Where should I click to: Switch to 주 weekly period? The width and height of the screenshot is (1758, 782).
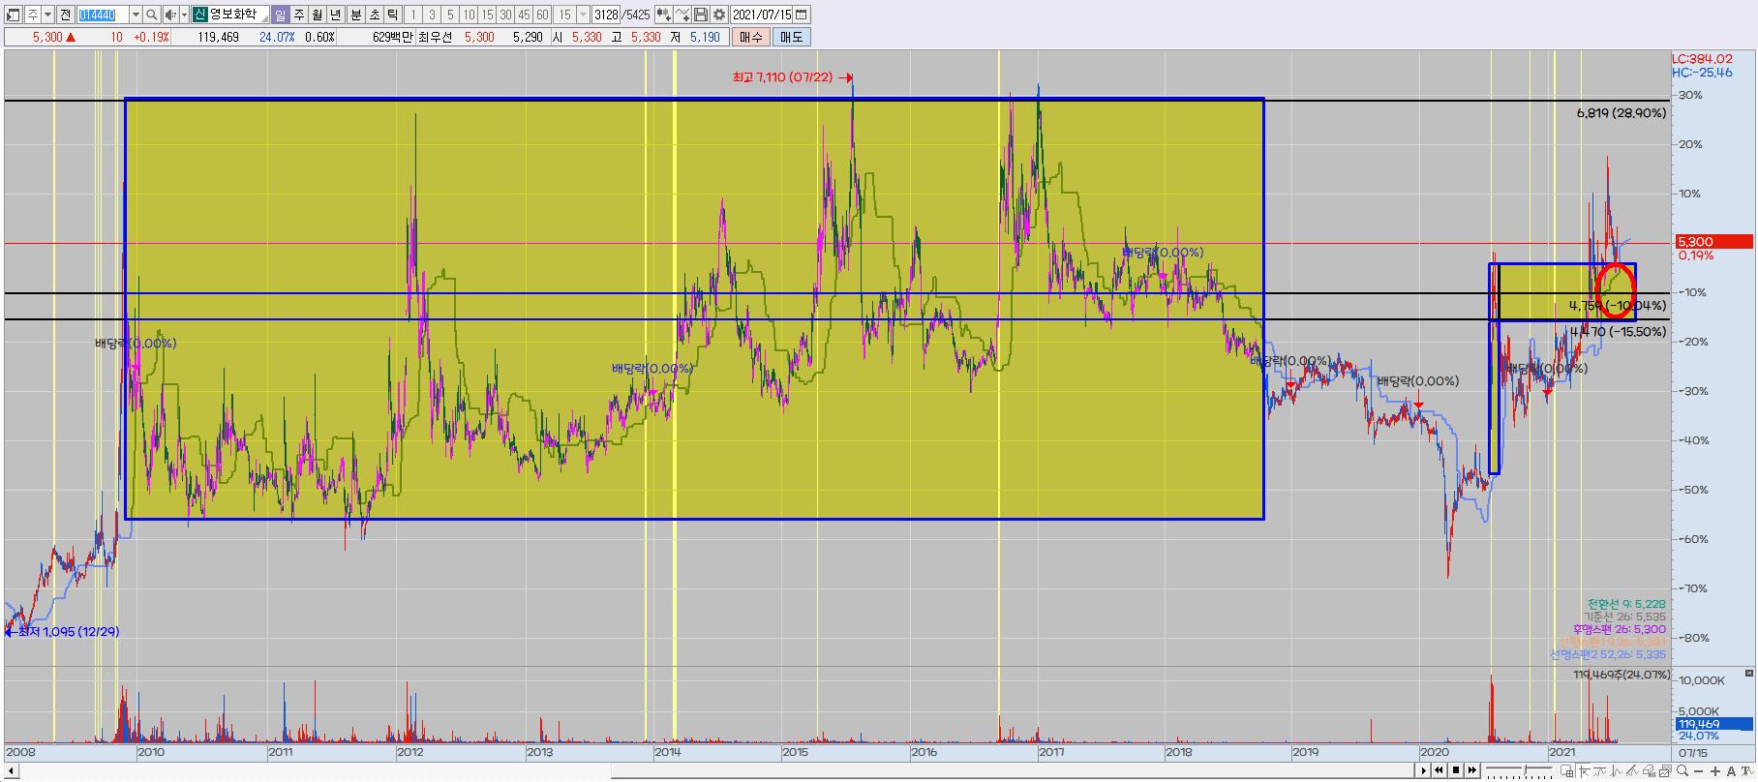(298, 15)
